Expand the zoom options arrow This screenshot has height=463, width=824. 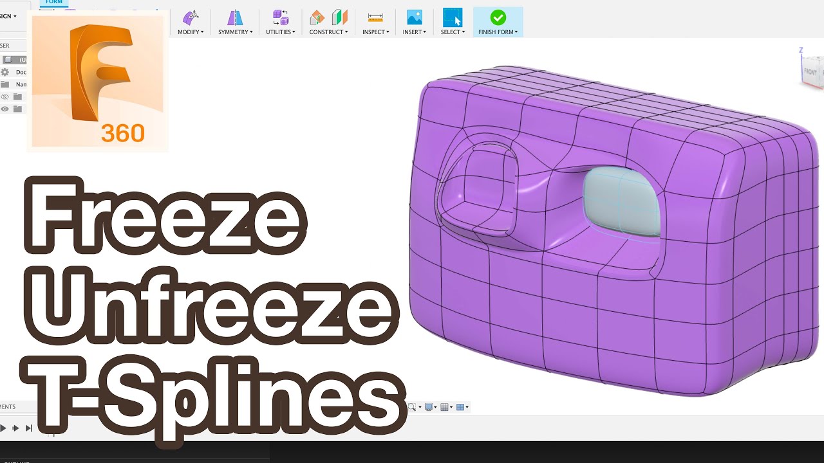420,408
